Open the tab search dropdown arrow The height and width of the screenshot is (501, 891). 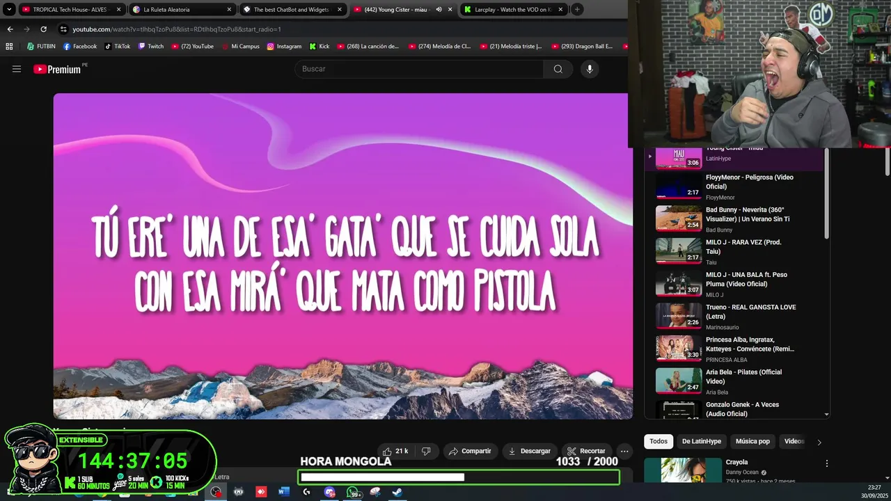pyautogui.click(x=9, y=10)
